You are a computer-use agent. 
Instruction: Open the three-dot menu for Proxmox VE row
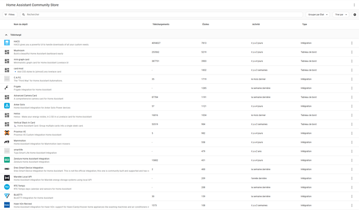coord(352,133)
